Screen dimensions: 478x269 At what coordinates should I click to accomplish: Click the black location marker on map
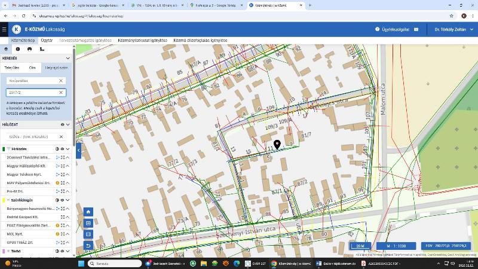pyautogui.click(x=277, y=144)
